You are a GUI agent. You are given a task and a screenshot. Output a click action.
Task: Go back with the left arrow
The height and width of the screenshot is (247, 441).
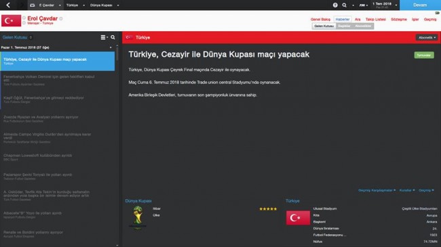(8, 5)
